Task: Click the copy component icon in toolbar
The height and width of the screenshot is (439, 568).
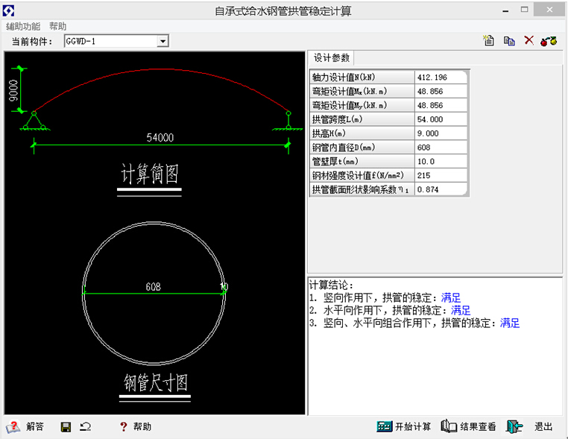Action: point(509,41)
